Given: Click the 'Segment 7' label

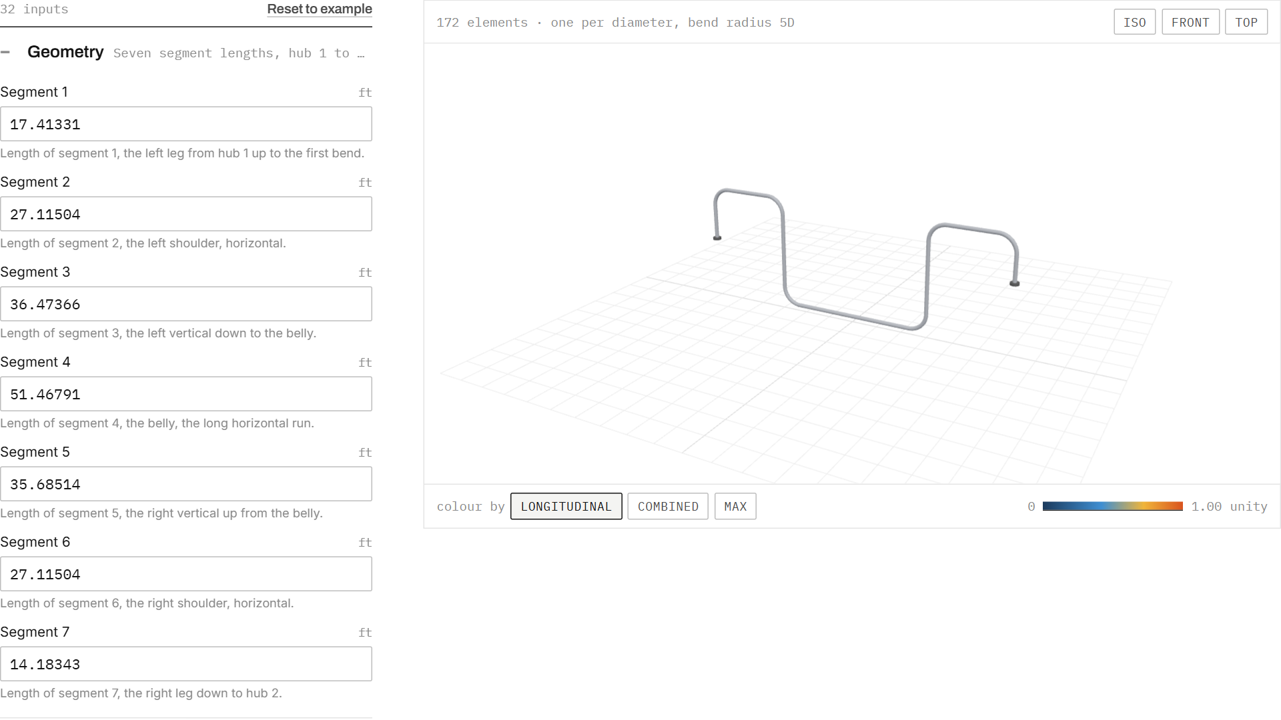Looking at the screenshot, I should tap(35, 632).
